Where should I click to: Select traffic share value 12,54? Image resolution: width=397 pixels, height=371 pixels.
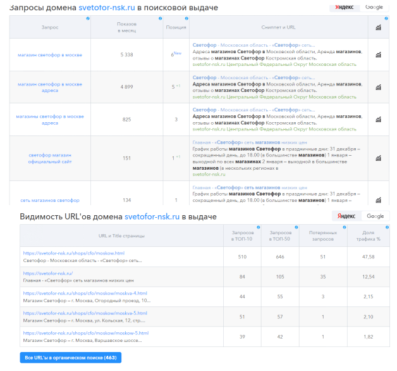pyautogui.click(x=369, y=277)
